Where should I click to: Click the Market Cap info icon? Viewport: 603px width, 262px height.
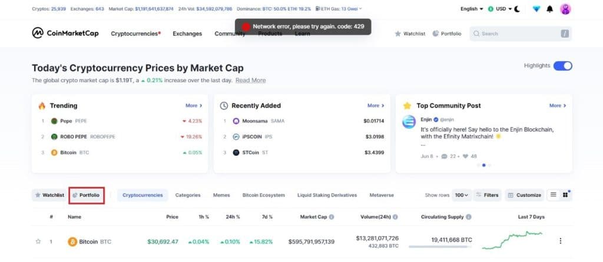point(332,217)
